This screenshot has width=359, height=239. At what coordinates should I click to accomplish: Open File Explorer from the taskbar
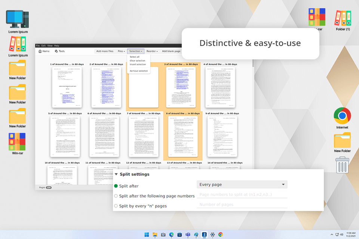pos(155,235)
